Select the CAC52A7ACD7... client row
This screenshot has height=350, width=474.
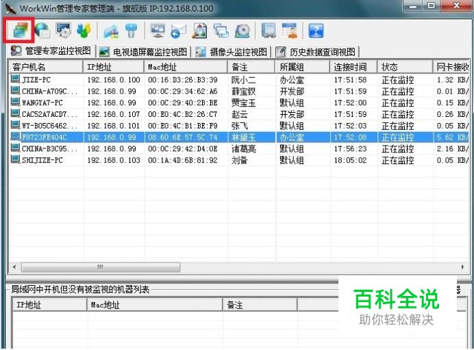pos(239,114)
